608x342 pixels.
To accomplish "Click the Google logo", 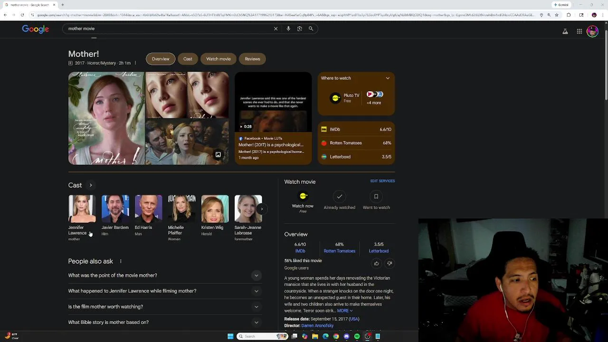I will coord(36,29).
